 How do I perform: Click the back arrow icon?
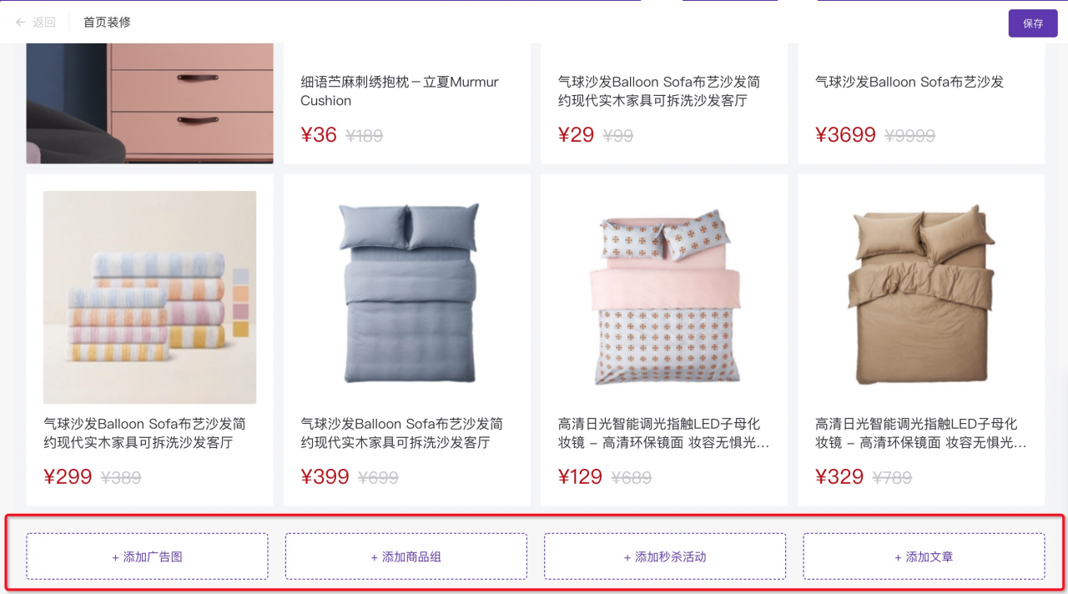pos(21,23)
